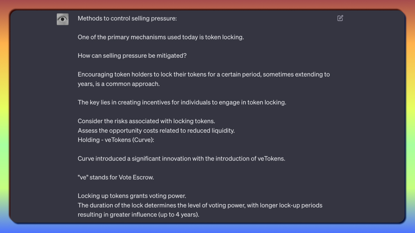Click the line '"ve" stands for Vote Escrow.'

point(116,177)
